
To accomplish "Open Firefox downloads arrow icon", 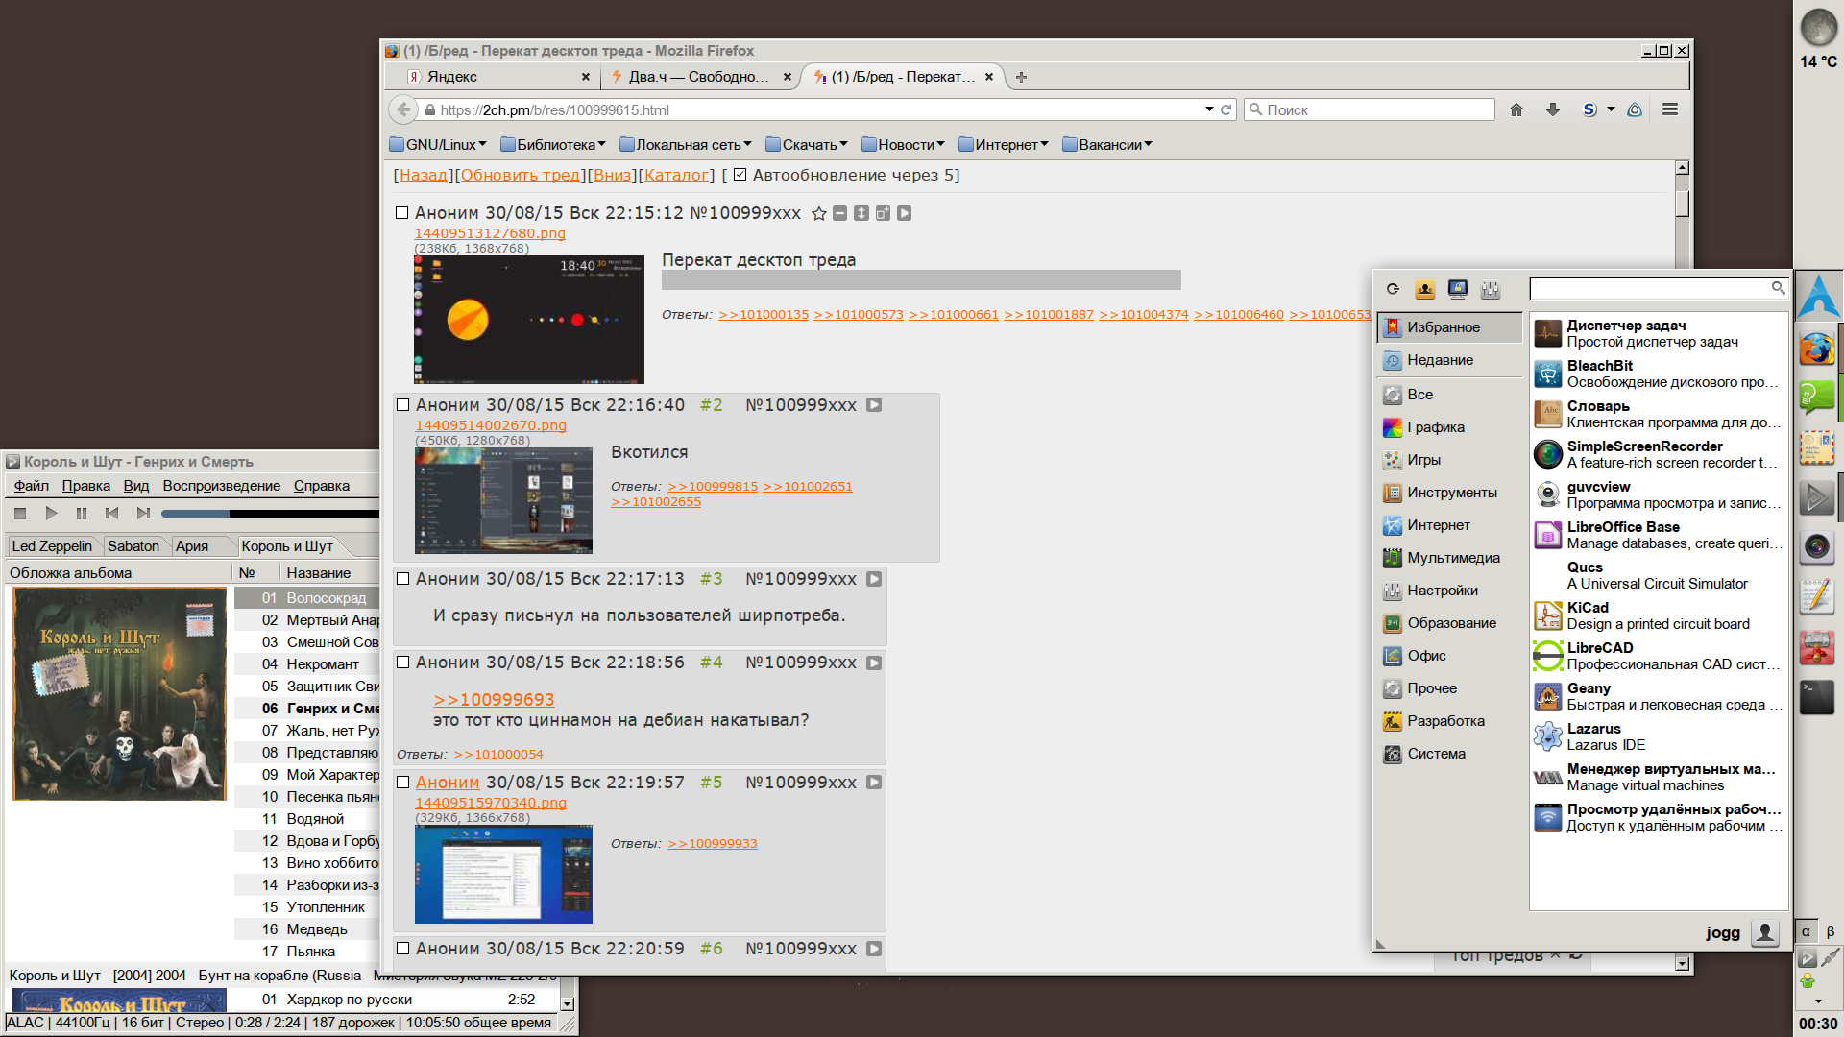I will pos(1553,109).
